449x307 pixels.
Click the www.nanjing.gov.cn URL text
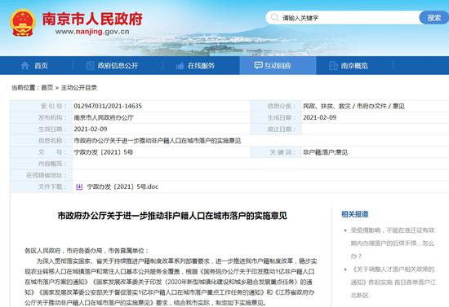[x=92, y=32]
